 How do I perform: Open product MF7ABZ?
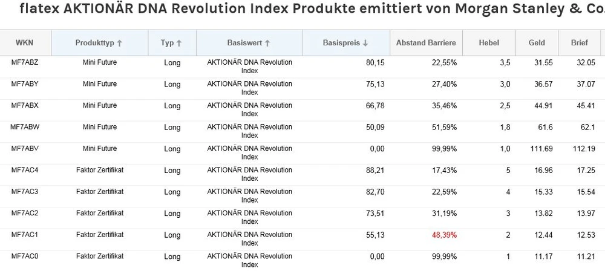coord(25,62)
